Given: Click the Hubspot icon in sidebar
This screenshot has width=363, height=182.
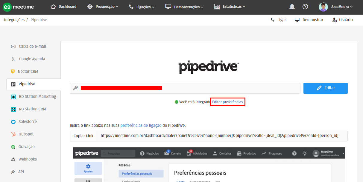Looking at the screenshot, I should [x=13, y=134].
